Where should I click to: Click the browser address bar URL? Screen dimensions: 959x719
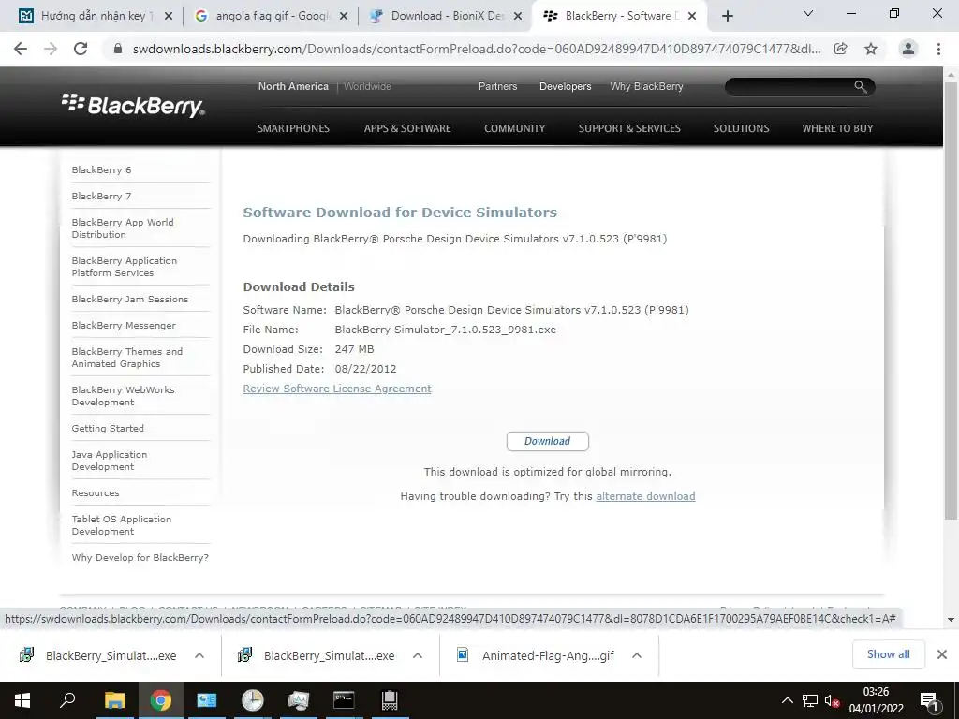(477, 49)
